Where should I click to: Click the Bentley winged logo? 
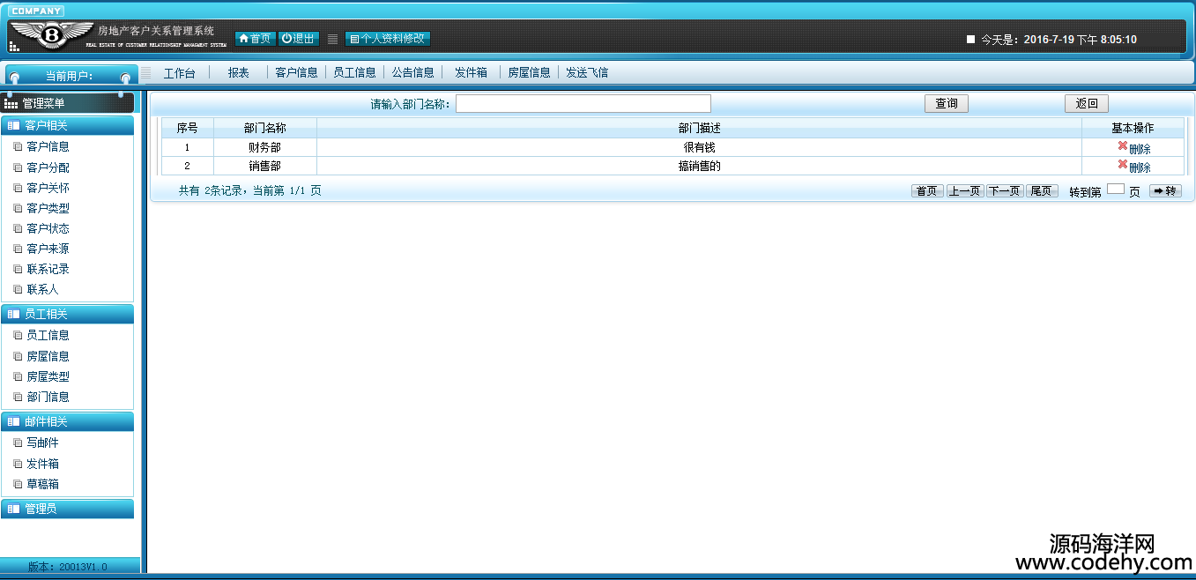[x=51, y=34]
